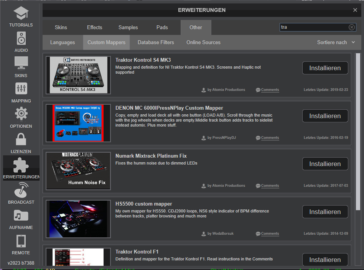This screenshot has height=270, width=364.
Task: Open the Audio settings speaker icon
Action: (21, 38)
